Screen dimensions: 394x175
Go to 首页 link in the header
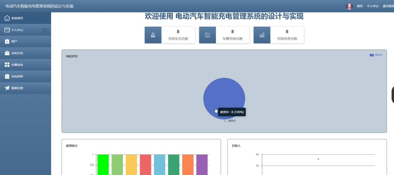pos(360,6)
